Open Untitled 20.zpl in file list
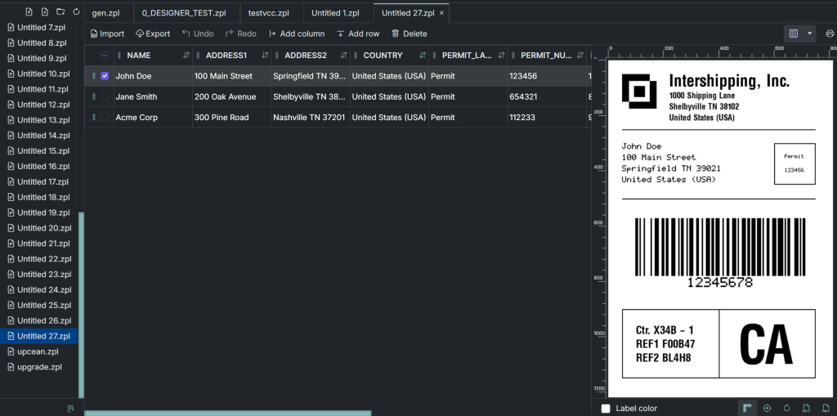Screen dimensions: 837x416 point(39,228)
